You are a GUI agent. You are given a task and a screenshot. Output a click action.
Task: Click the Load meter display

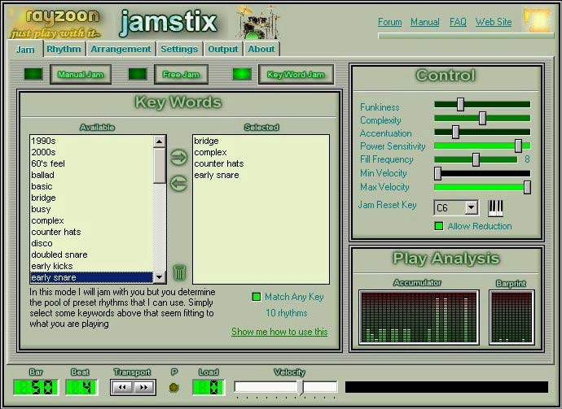(x=209, y=387)
